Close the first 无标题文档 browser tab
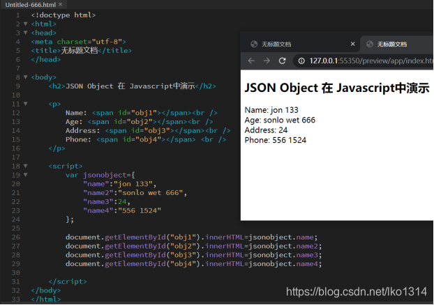Viewport: 434px width, 305px height. pos(352,44)
